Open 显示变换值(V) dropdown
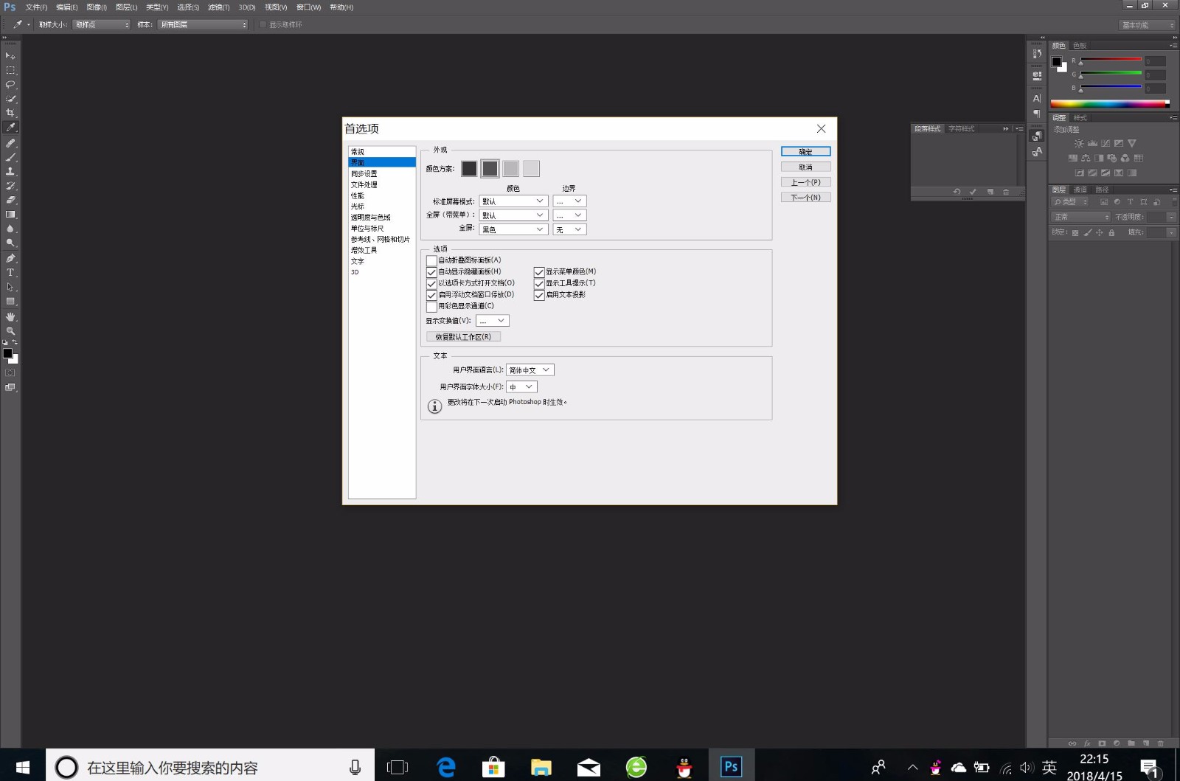This screenshot has width=1180, height=781. [x=492, y=321]
